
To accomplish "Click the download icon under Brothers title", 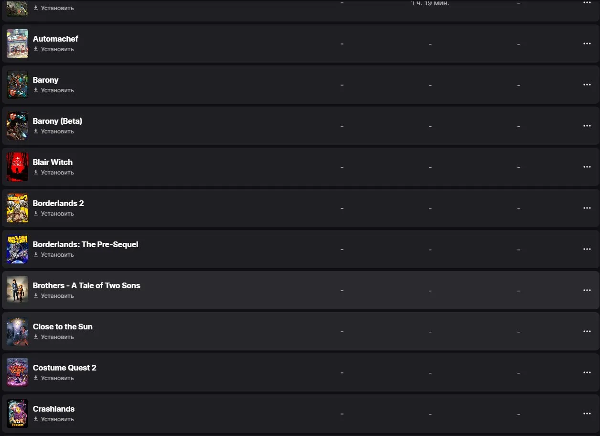I will pyautogui.click(x=36, y=295).
